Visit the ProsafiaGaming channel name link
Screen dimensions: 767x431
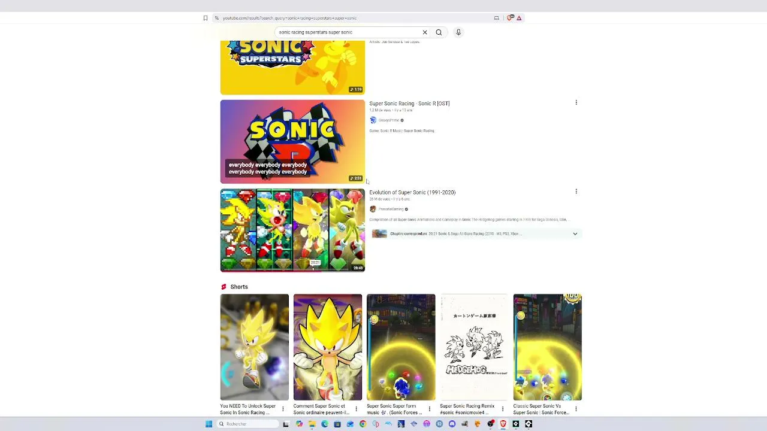(x=391, y=209)
